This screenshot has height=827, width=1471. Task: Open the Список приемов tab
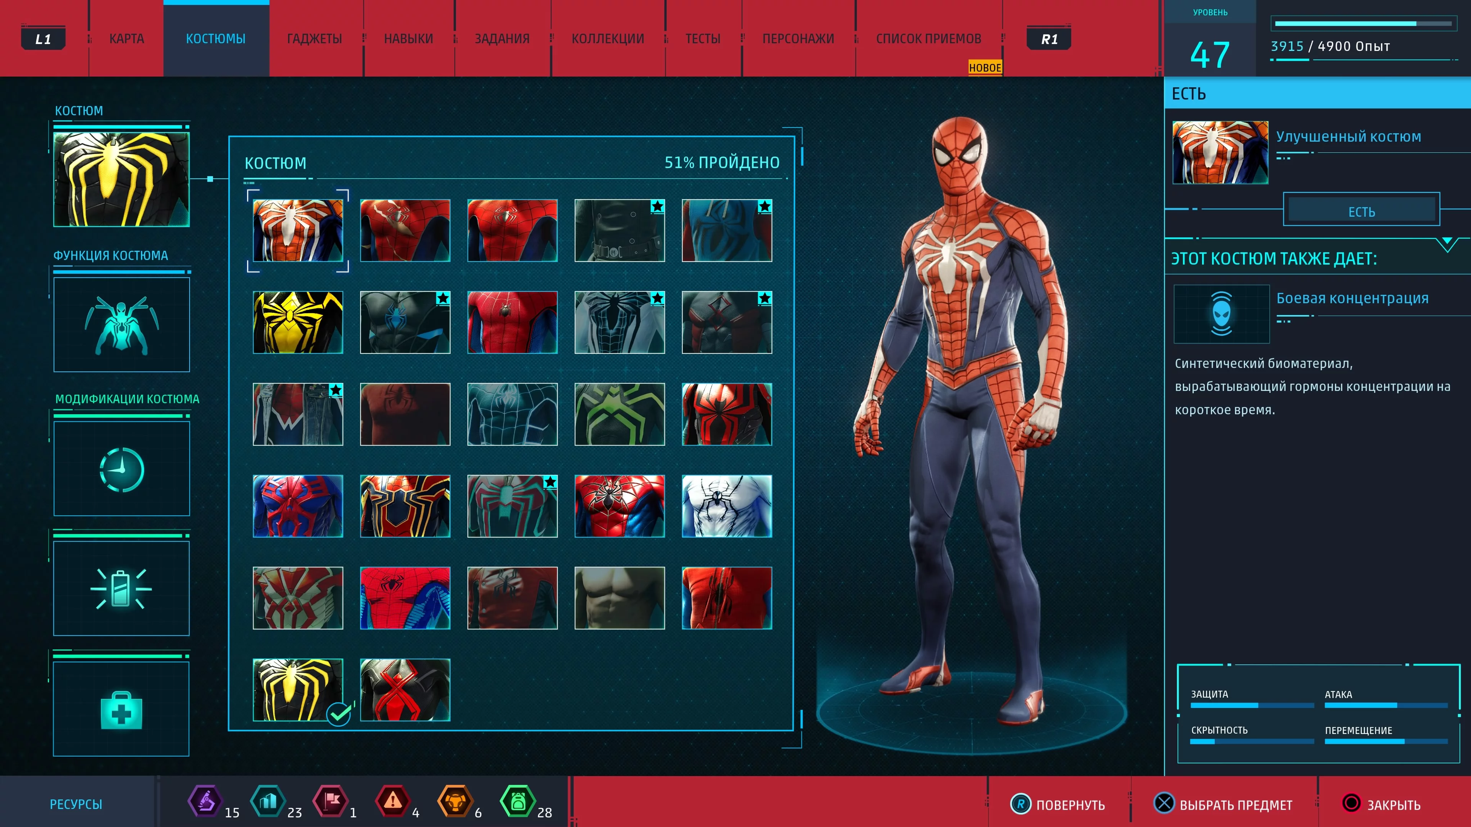pyautogui.click(x=929, y=39)
